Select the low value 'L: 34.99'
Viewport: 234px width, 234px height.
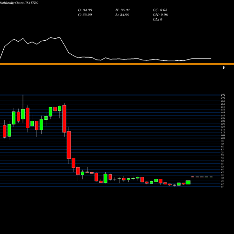point(122,15)
